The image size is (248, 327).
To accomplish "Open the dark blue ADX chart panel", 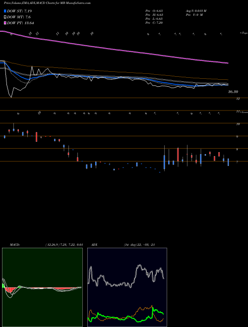I will 127,287.
